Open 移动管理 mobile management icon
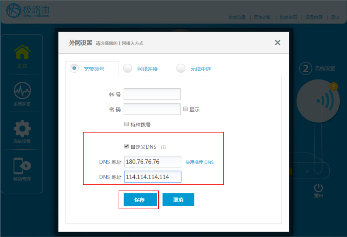This screenshot has width=347, height=237. tap(22, 166)
